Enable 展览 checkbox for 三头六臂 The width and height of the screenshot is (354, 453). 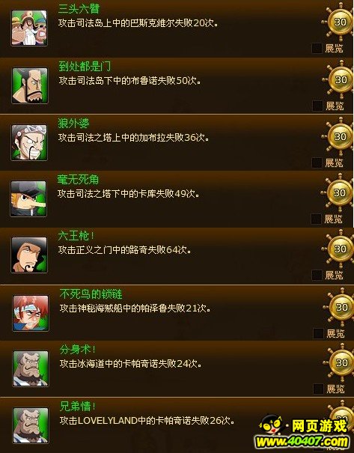click(x=317, y=48)
